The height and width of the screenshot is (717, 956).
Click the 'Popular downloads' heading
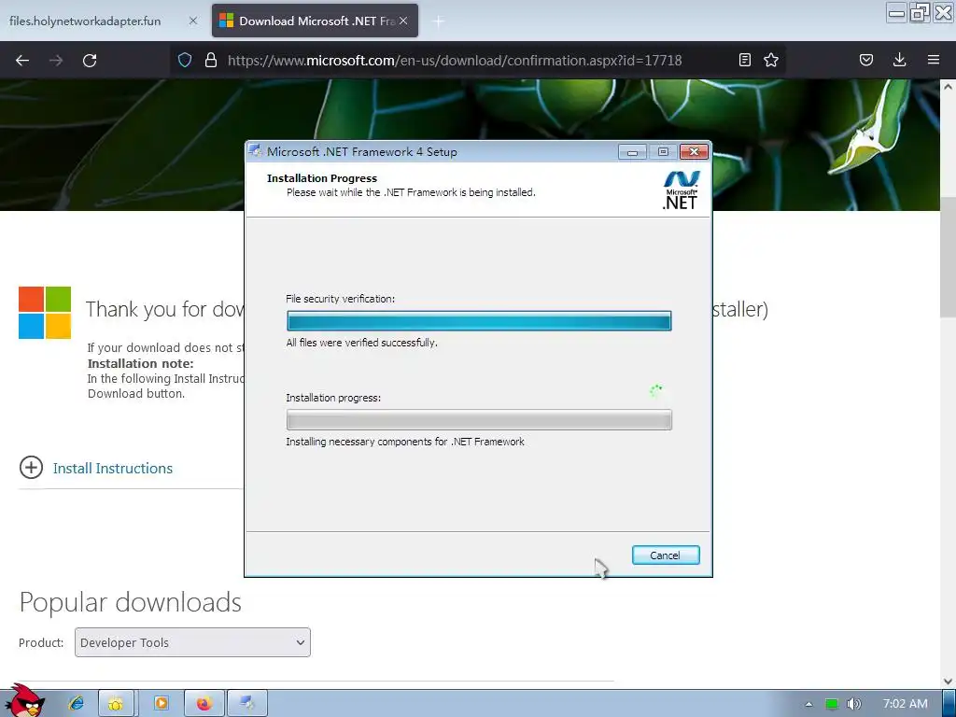click(131, 602)
